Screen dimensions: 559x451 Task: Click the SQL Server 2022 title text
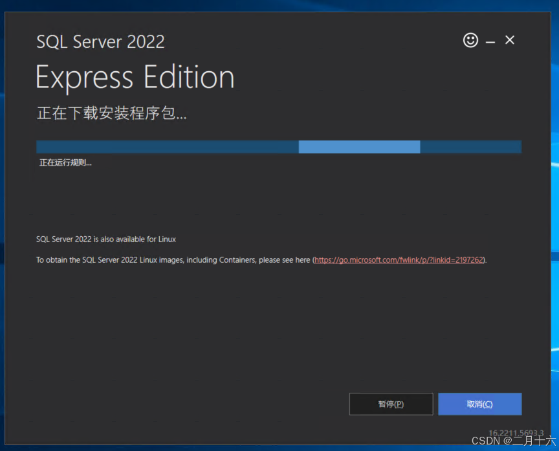click(x=100, y=41)
